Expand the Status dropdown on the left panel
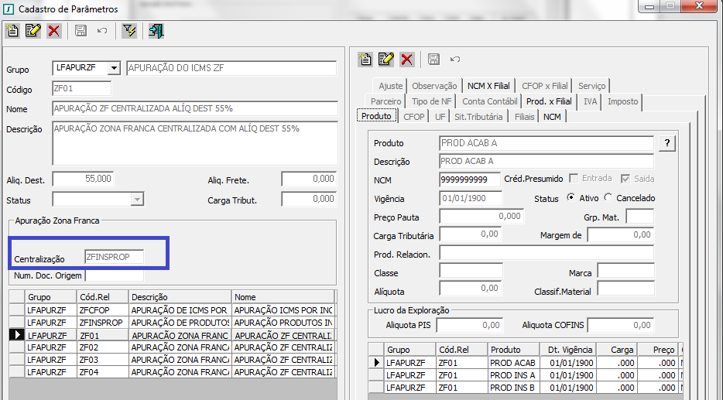Image resolution: width=723 pixels, height=400 pixels. coord(137,200)
